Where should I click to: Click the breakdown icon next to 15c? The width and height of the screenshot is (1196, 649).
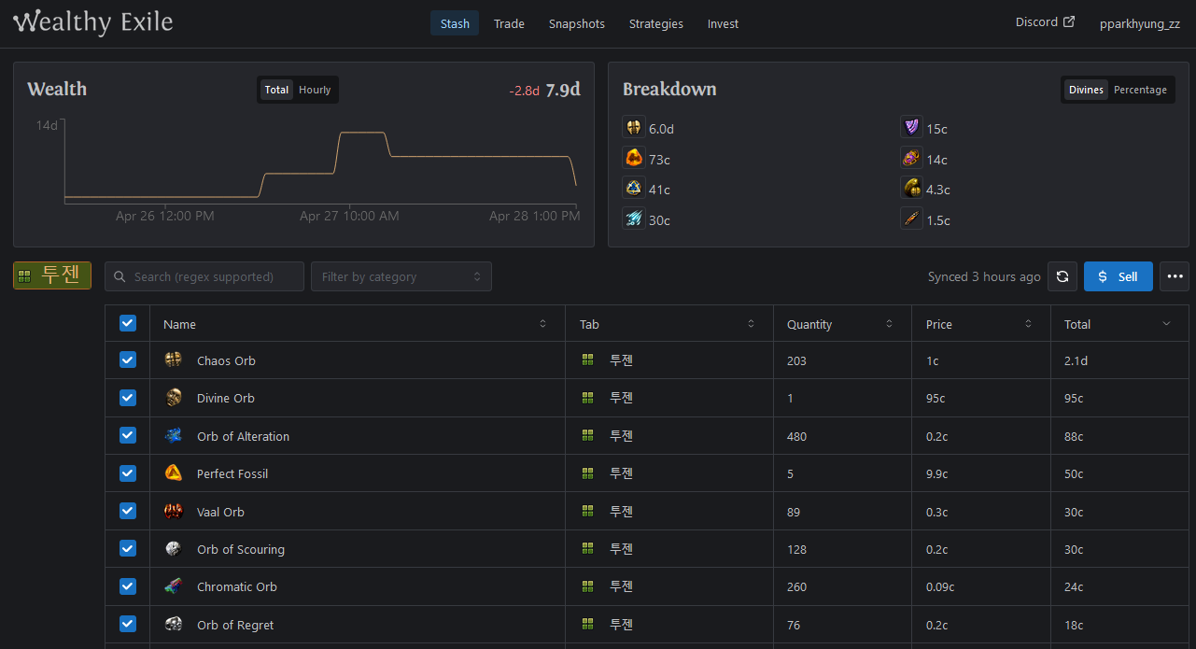911,128
